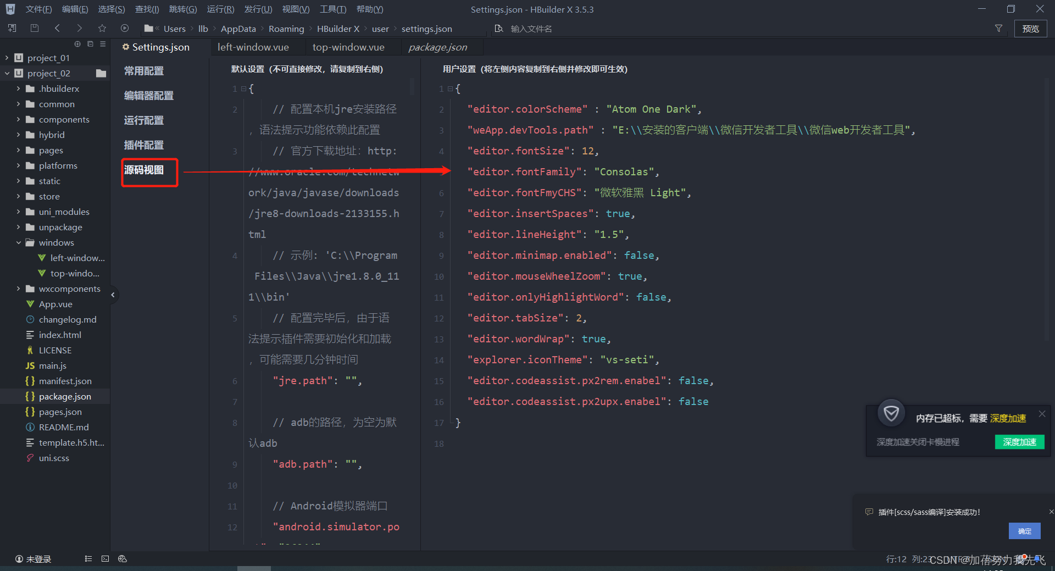Collapse sidebar with the left chevron handle

click(113, 295)
